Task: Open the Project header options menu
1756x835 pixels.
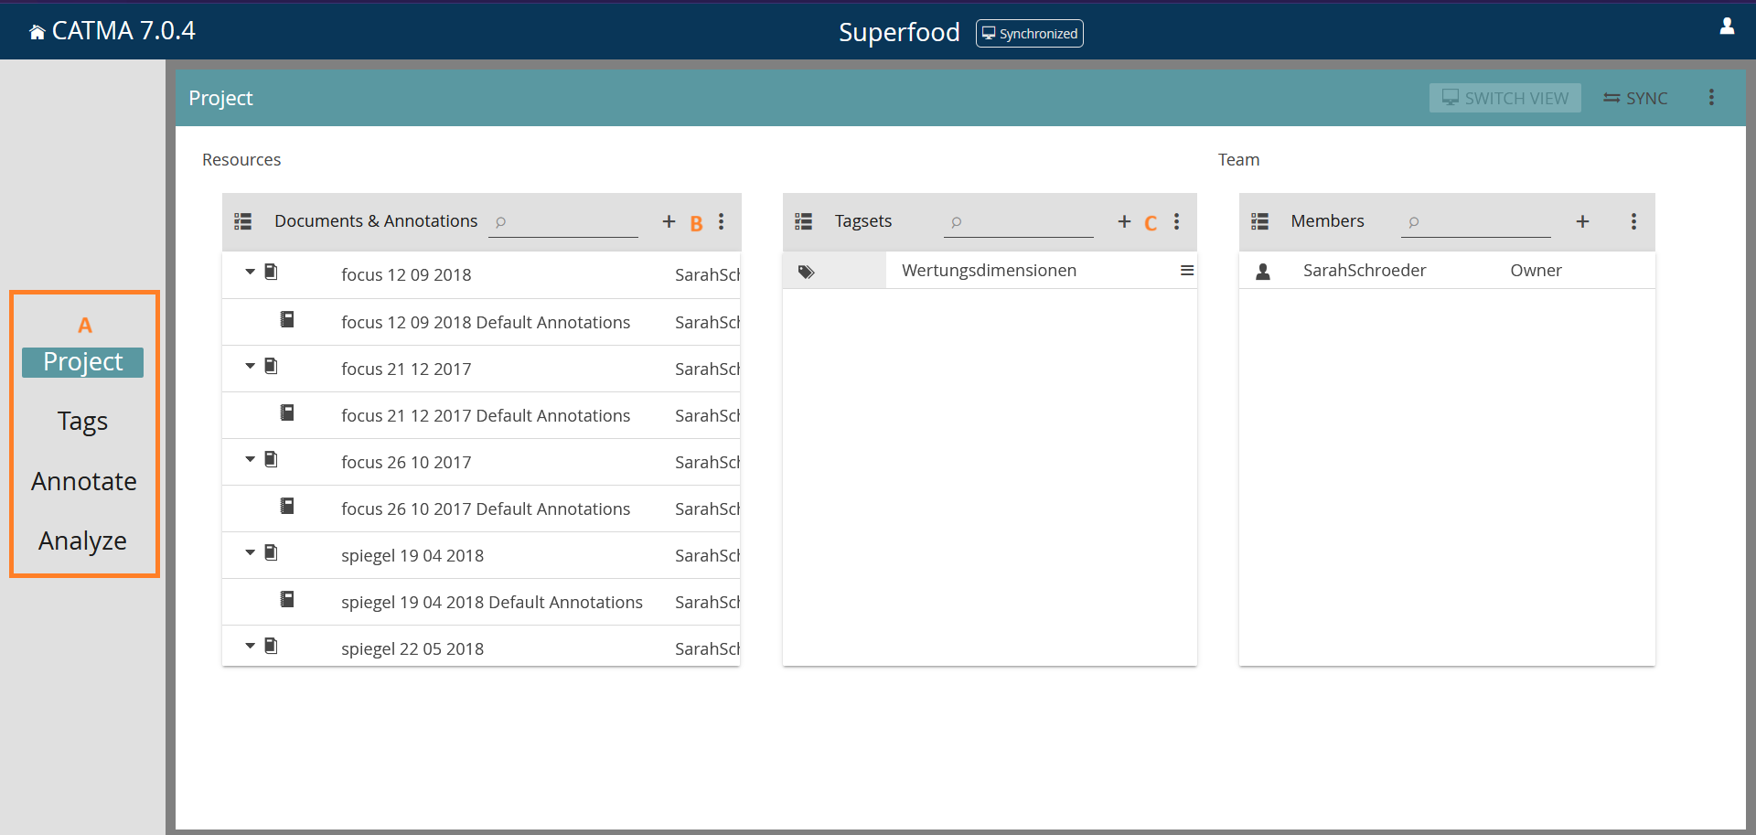Action: point(1711,98)
